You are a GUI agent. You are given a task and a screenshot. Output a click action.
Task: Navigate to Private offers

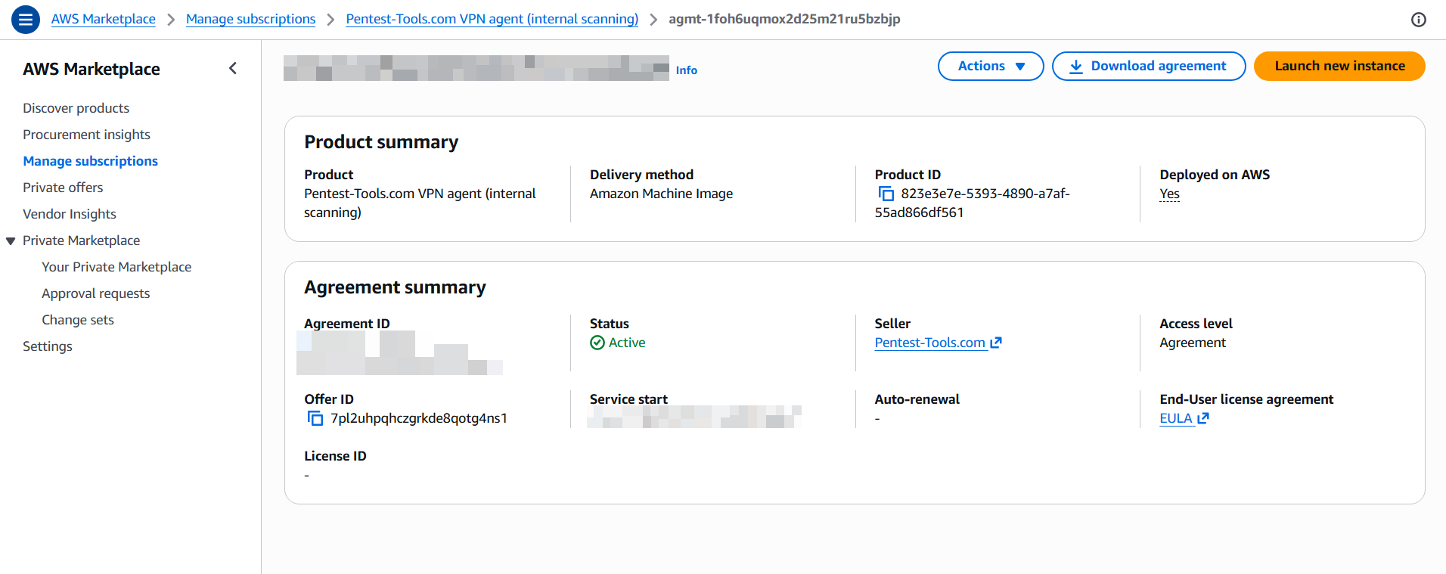63,188
